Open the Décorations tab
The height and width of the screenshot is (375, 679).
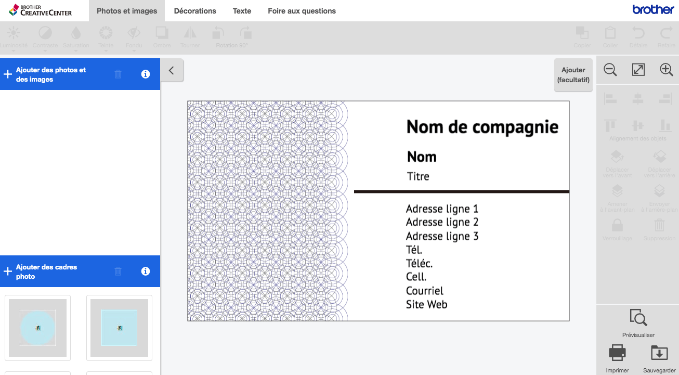tap(195, 11)
